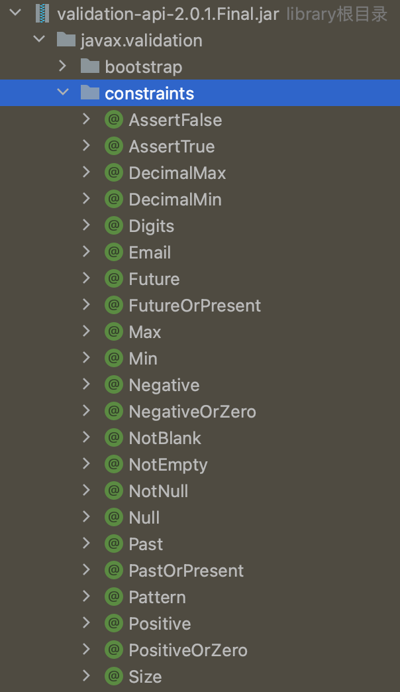Expand the bootstrap package node
Image resolution: width=400 pixels, height=692 pixels.
click(63, 66)
